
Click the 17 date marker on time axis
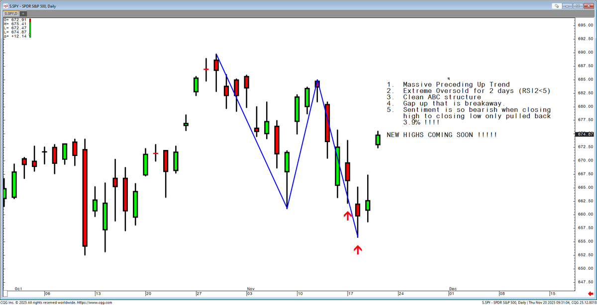(x=351, y=294)
